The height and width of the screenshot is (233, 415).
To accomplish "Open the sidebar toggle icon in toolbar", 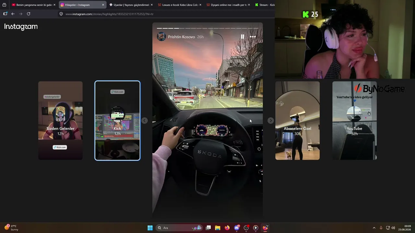I will (x=5, y=14).
